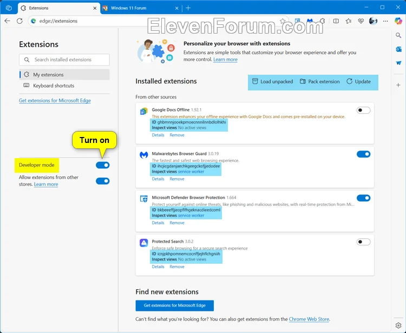406x333 pixels.
Task: Open the tab actions menu icon
Action: [x=9, y=8]
